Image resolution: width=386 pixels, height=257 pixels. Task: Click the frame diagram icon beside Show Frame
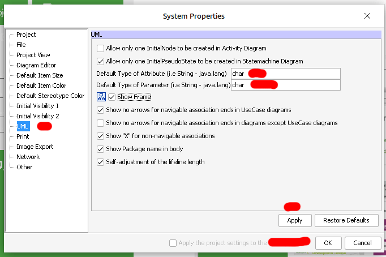(x=101, y=97)
